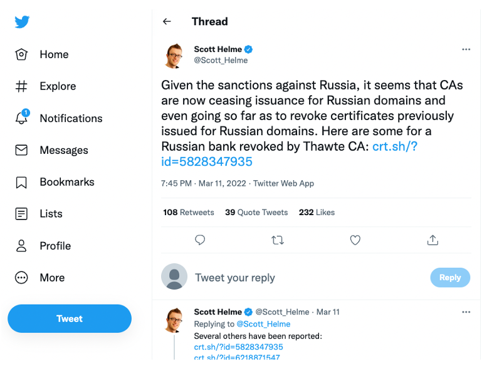482x374 pixels.
Task: Click Scott Helme's avatar in main tweet
Action: pos(175,55)
